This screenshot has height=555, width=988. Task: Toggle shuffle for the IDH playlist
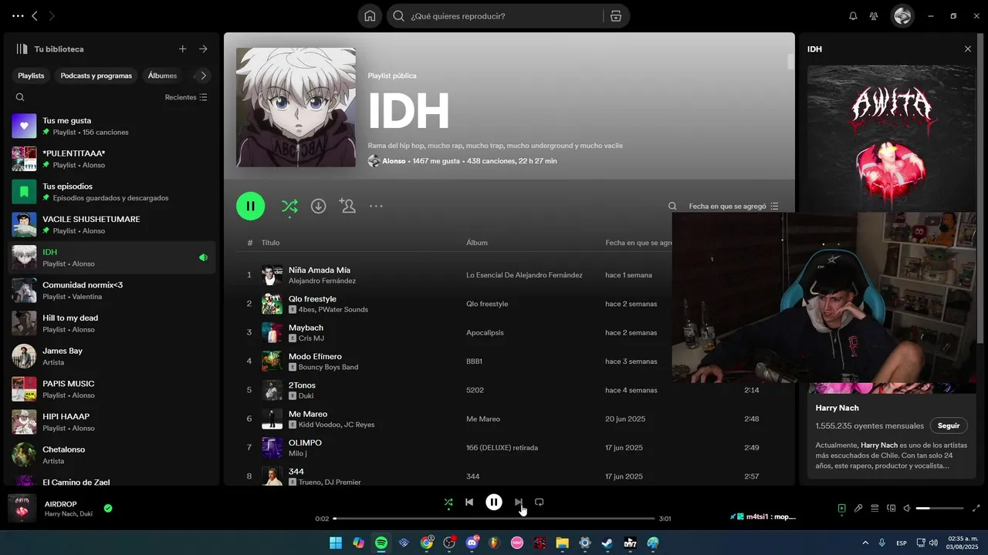(289, 206)
